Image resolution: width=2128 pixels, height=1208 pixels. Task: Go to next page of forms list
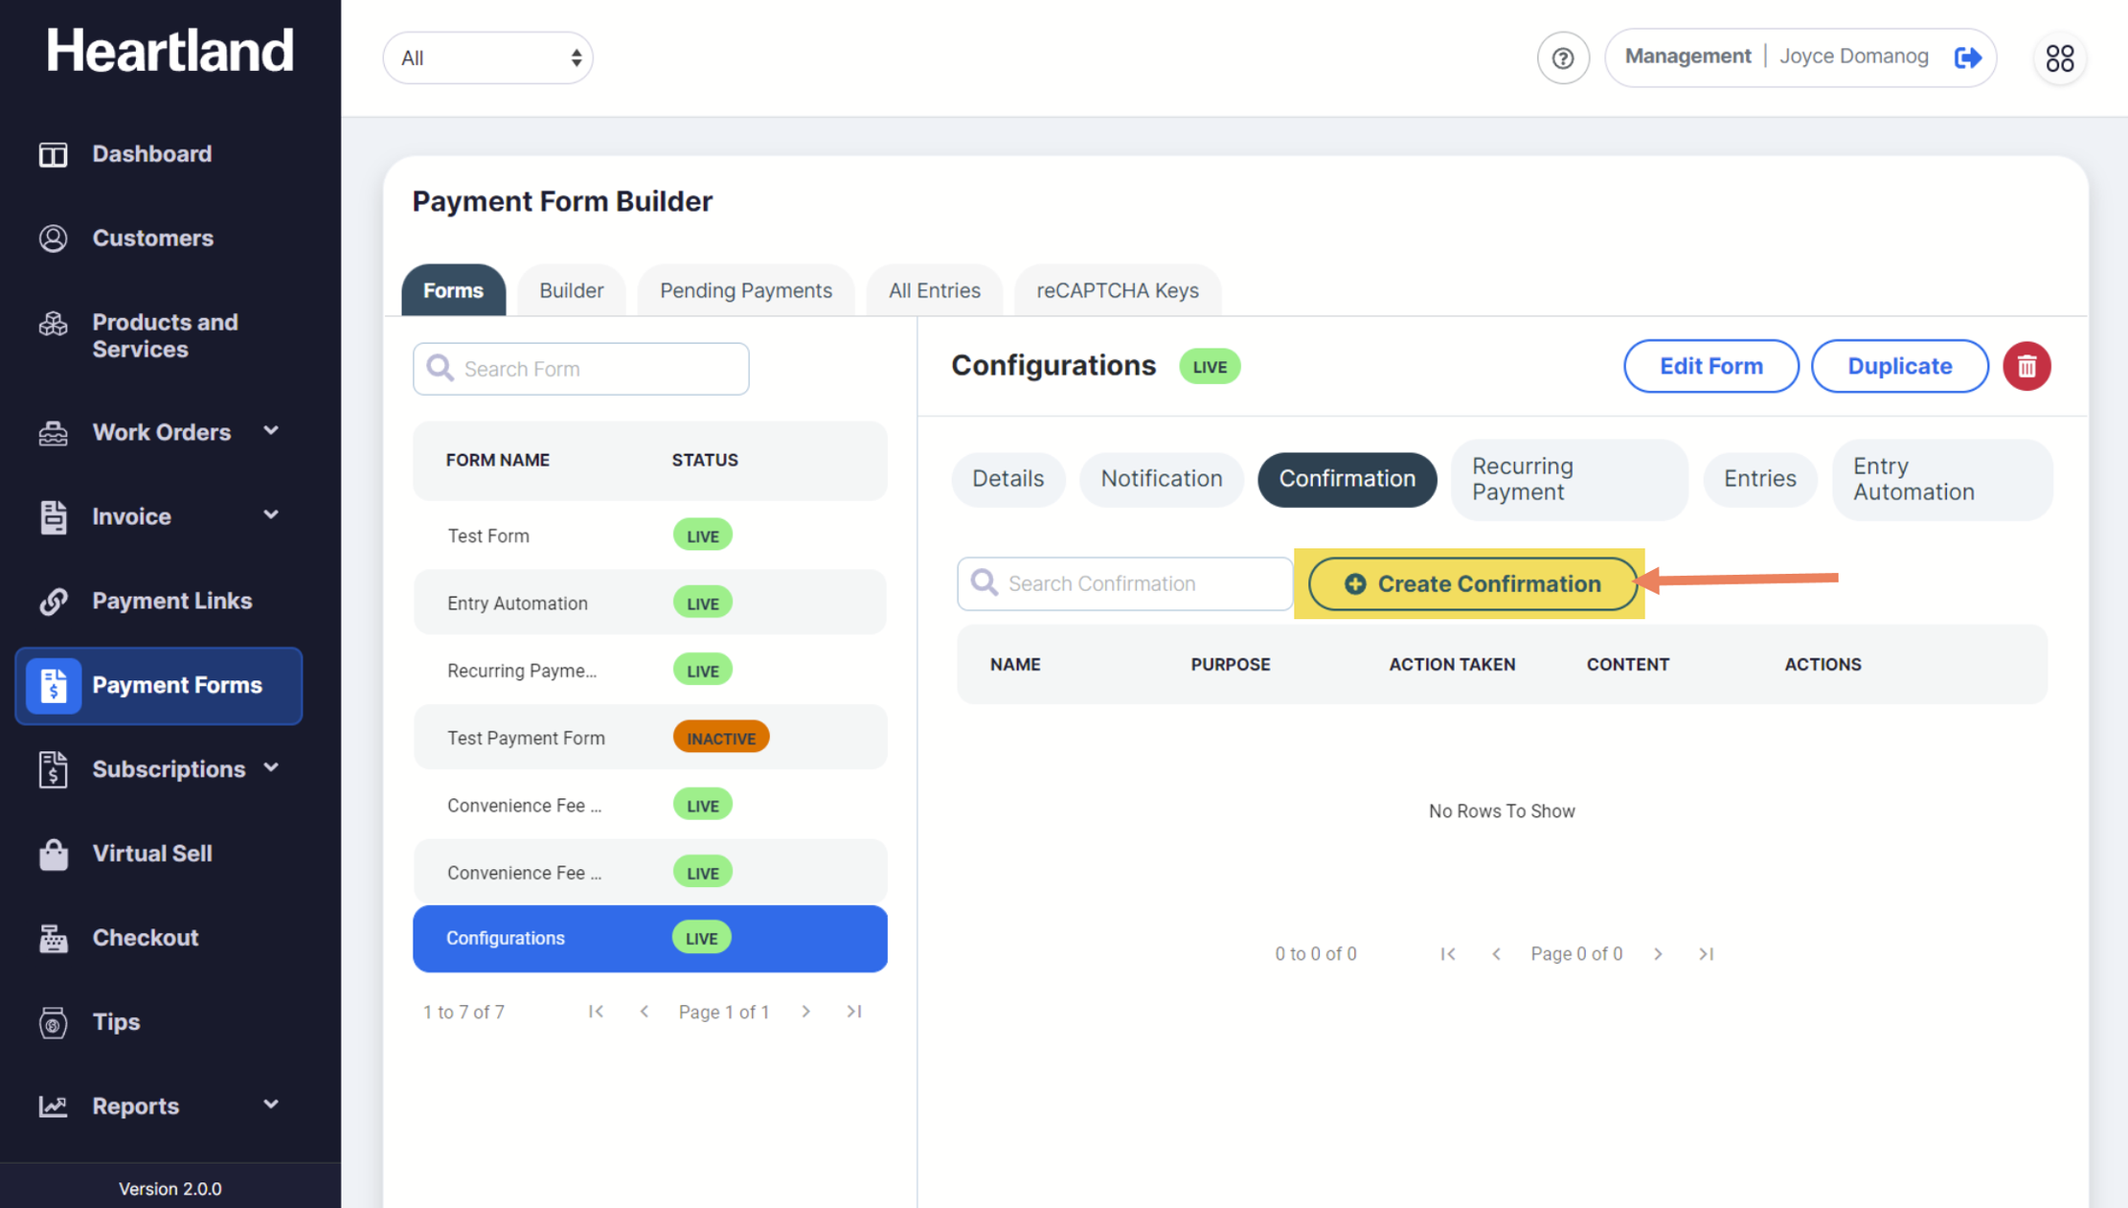click(805, 1012)
